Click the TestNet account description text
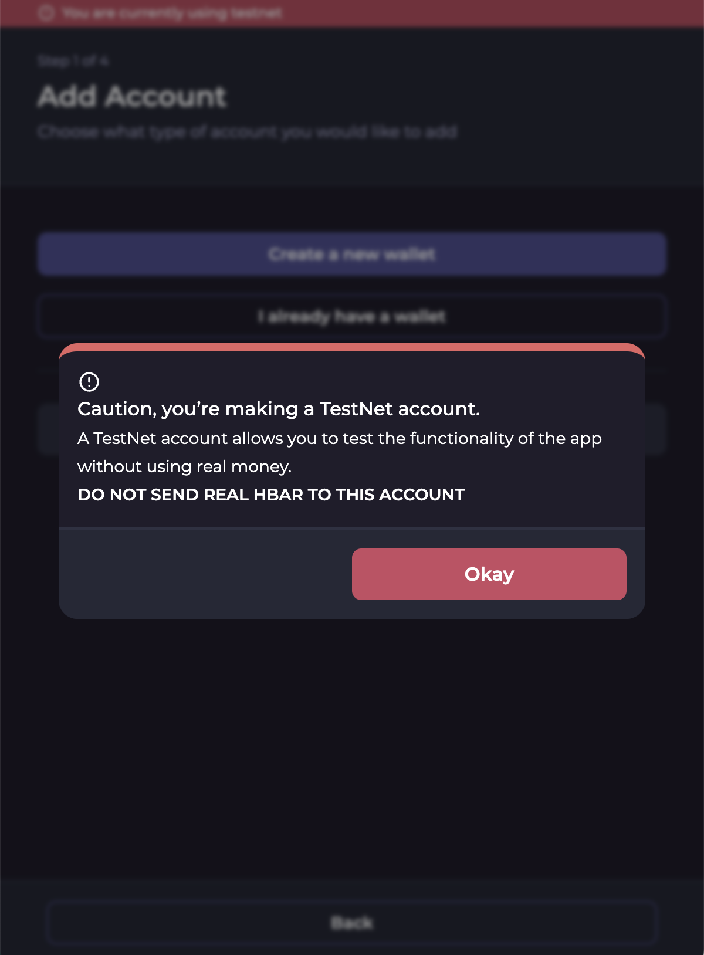Viewport: 704px width, 955px height. tap(339, 452)
